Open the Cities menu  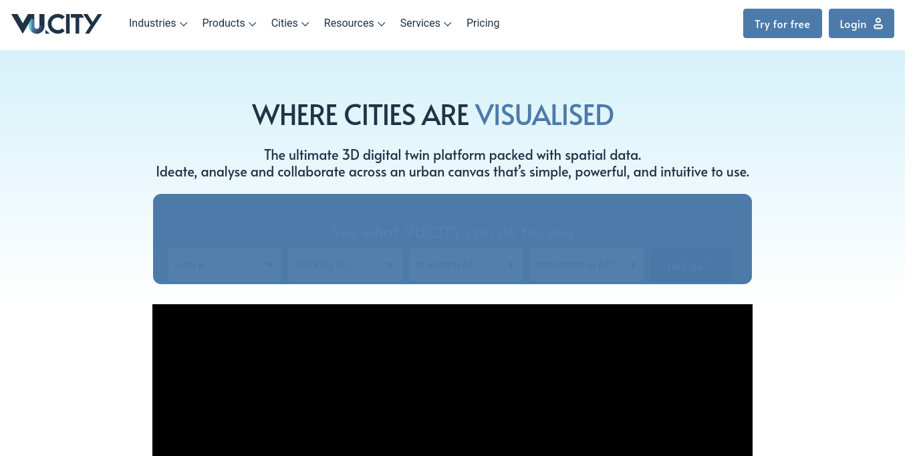(283, 23)
